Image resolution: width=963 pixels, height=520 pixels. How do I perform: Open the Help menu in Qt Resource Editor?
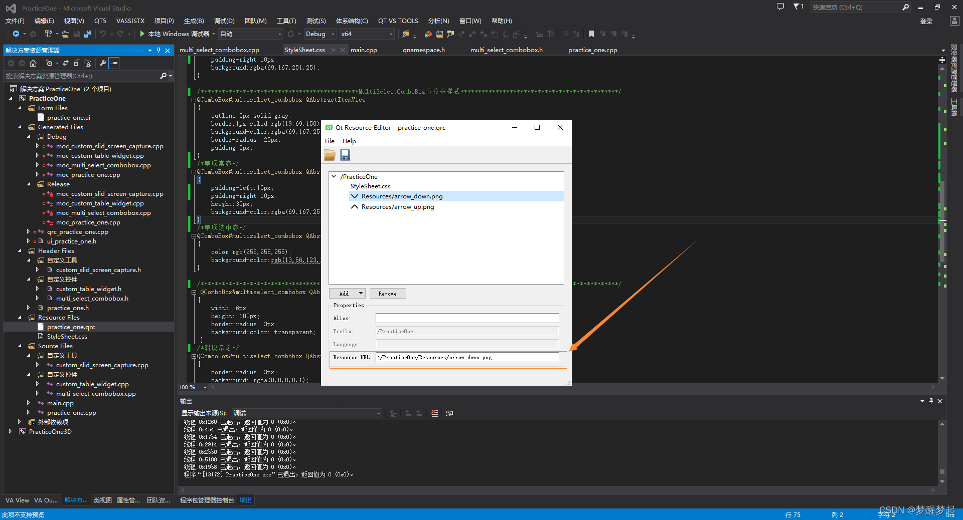pyautogui.click(x=349, y=141)
